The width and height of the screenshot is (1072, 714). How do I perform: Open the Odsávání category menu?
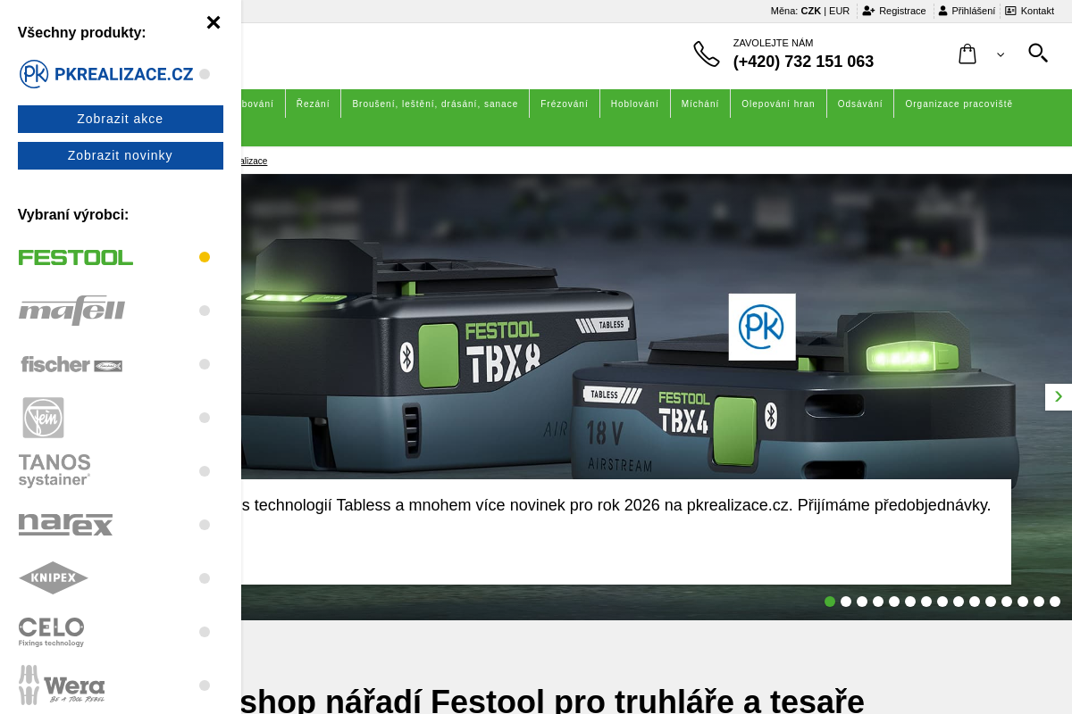click(x=860, y=104)
